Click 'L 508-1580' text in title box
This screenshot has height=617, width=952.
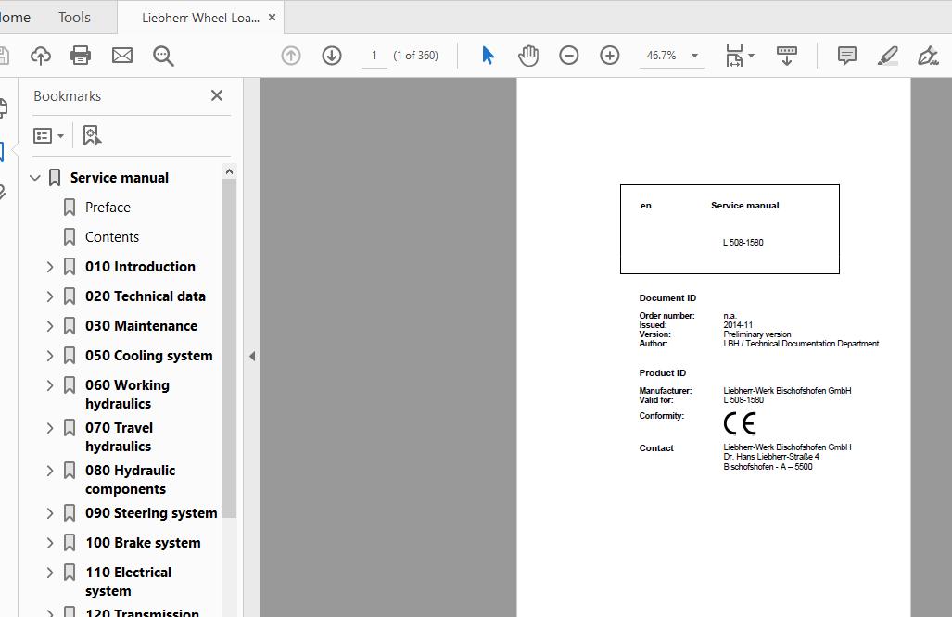[743, 243]
